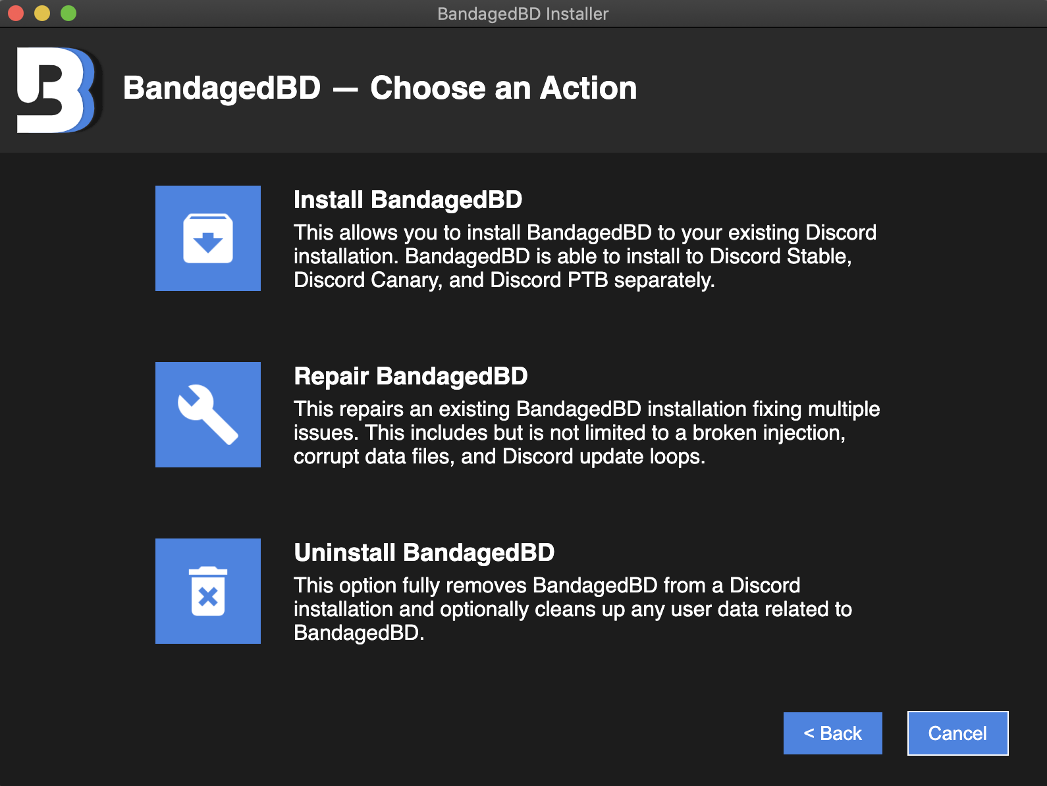
Task: Click the description starting "This option fully removes"
Action: point(573,610)
